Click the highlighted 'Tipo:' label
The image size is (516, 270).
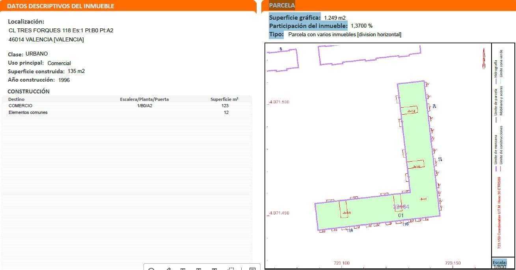pyautogui.click(x=276, y=34)
